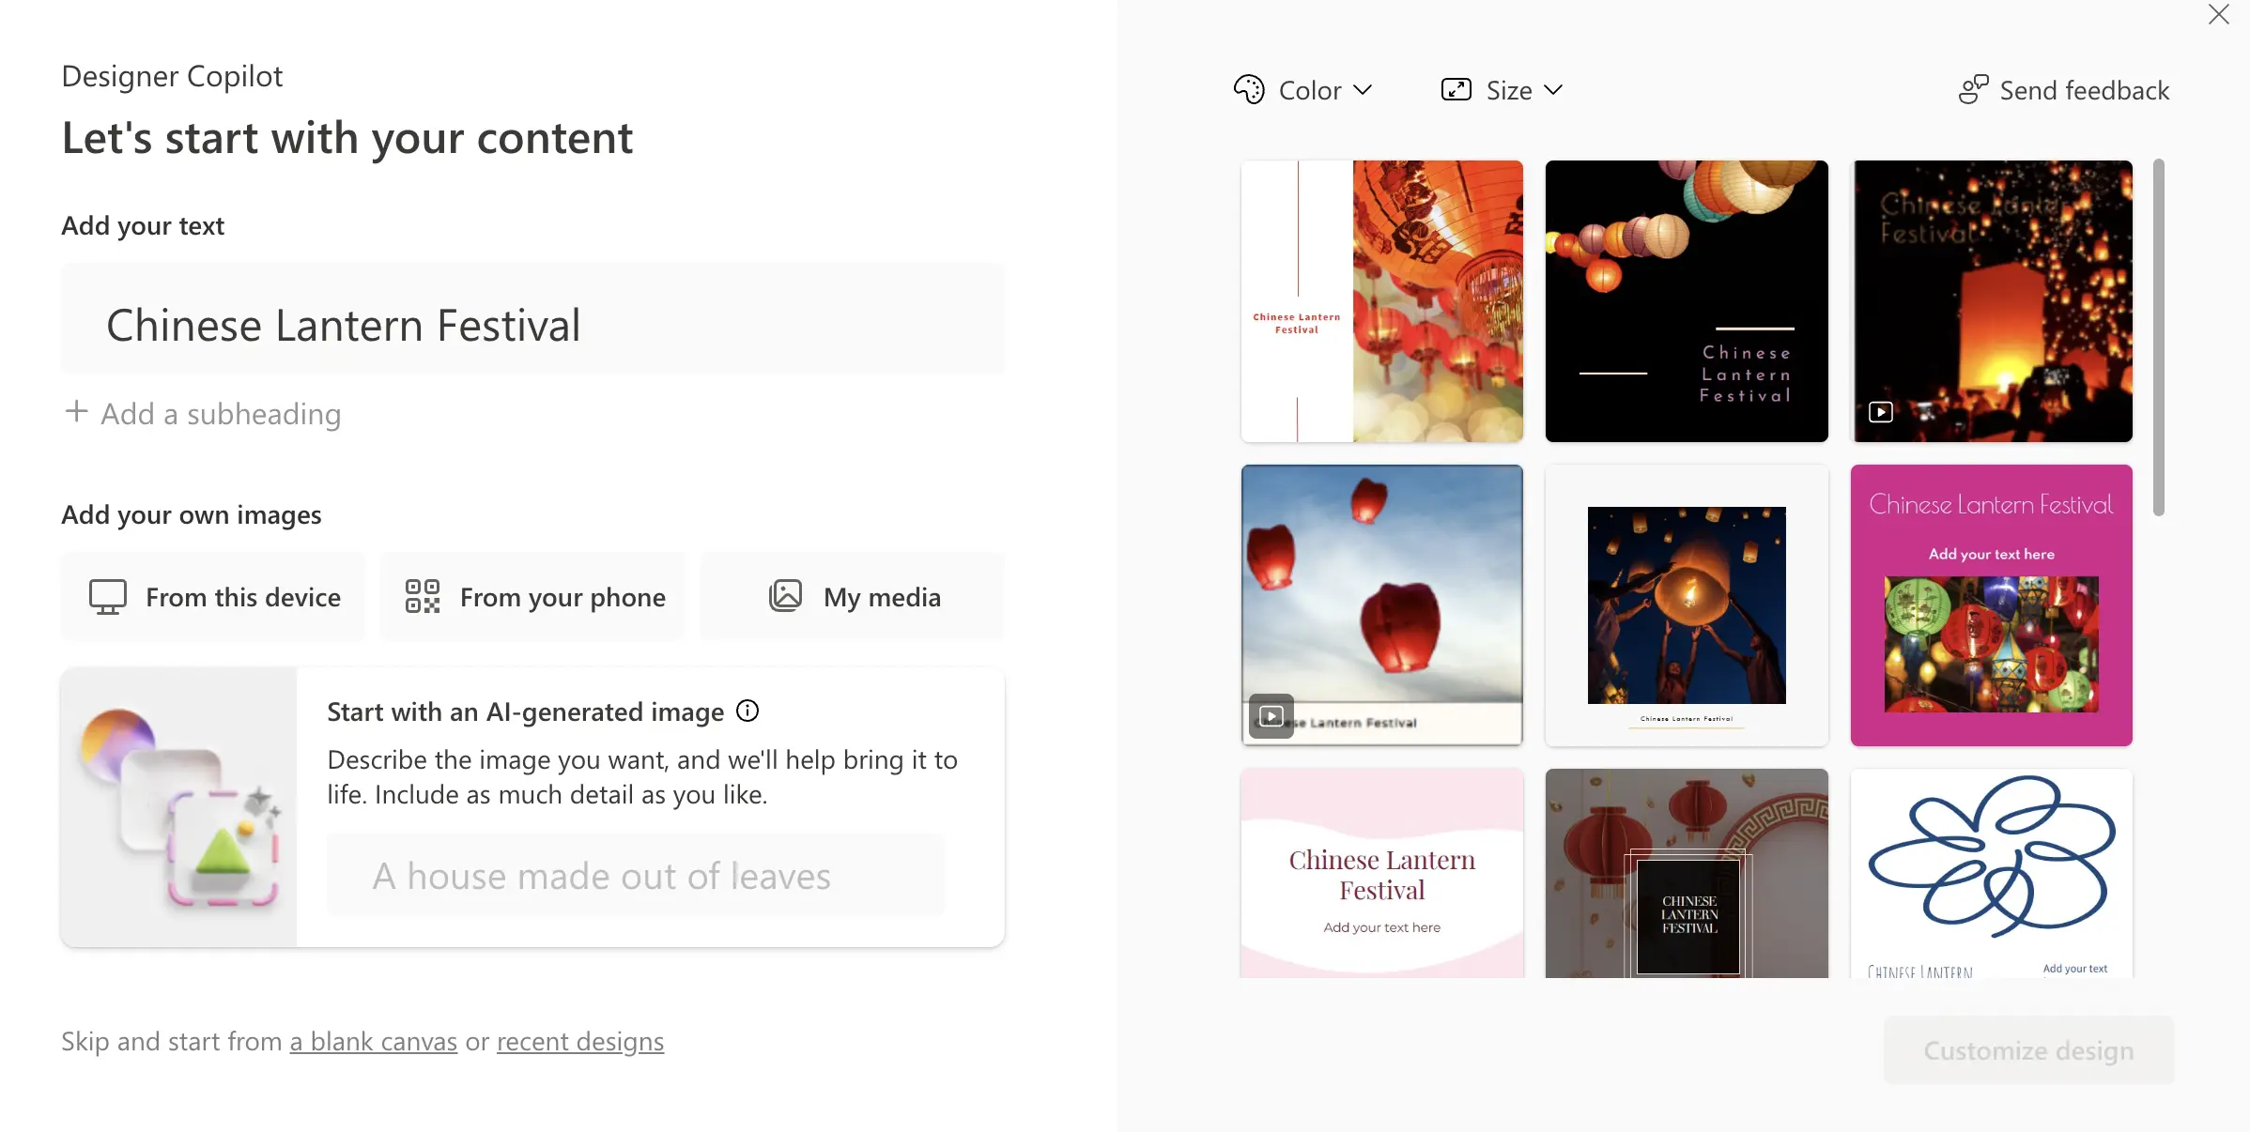Click the monitor icon for From this device
2250x1132 pixels.
pos(108,597)
